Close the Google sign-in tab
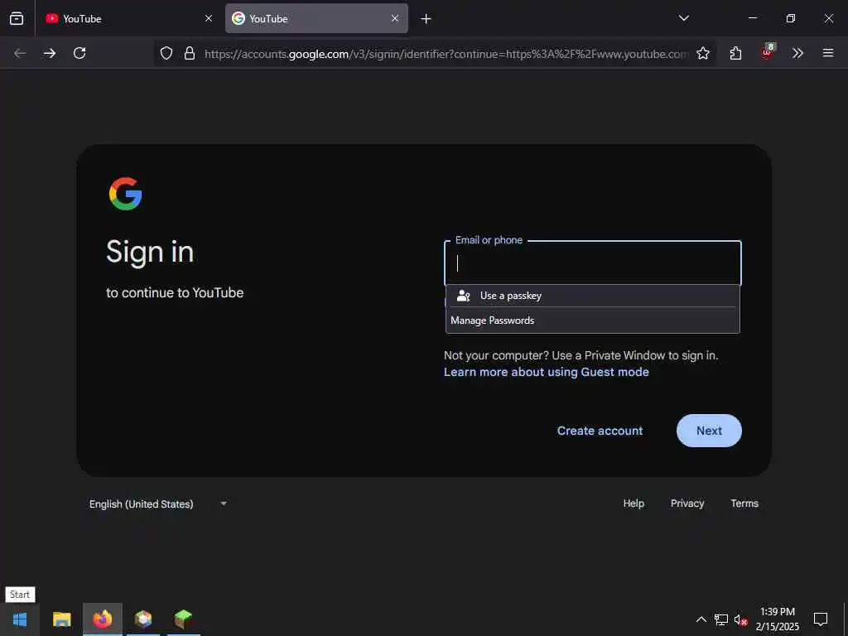Screen dimensions: 848x636 click(x=395, y=18)
